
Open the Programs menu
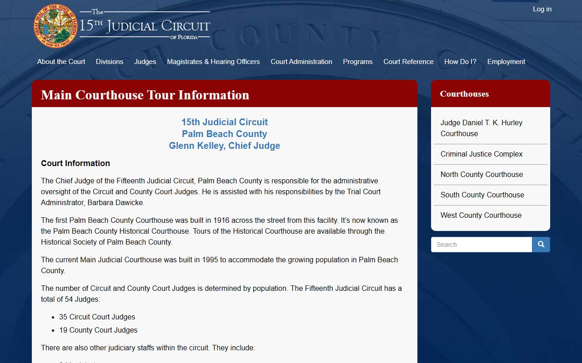click(x=358, y=62)
